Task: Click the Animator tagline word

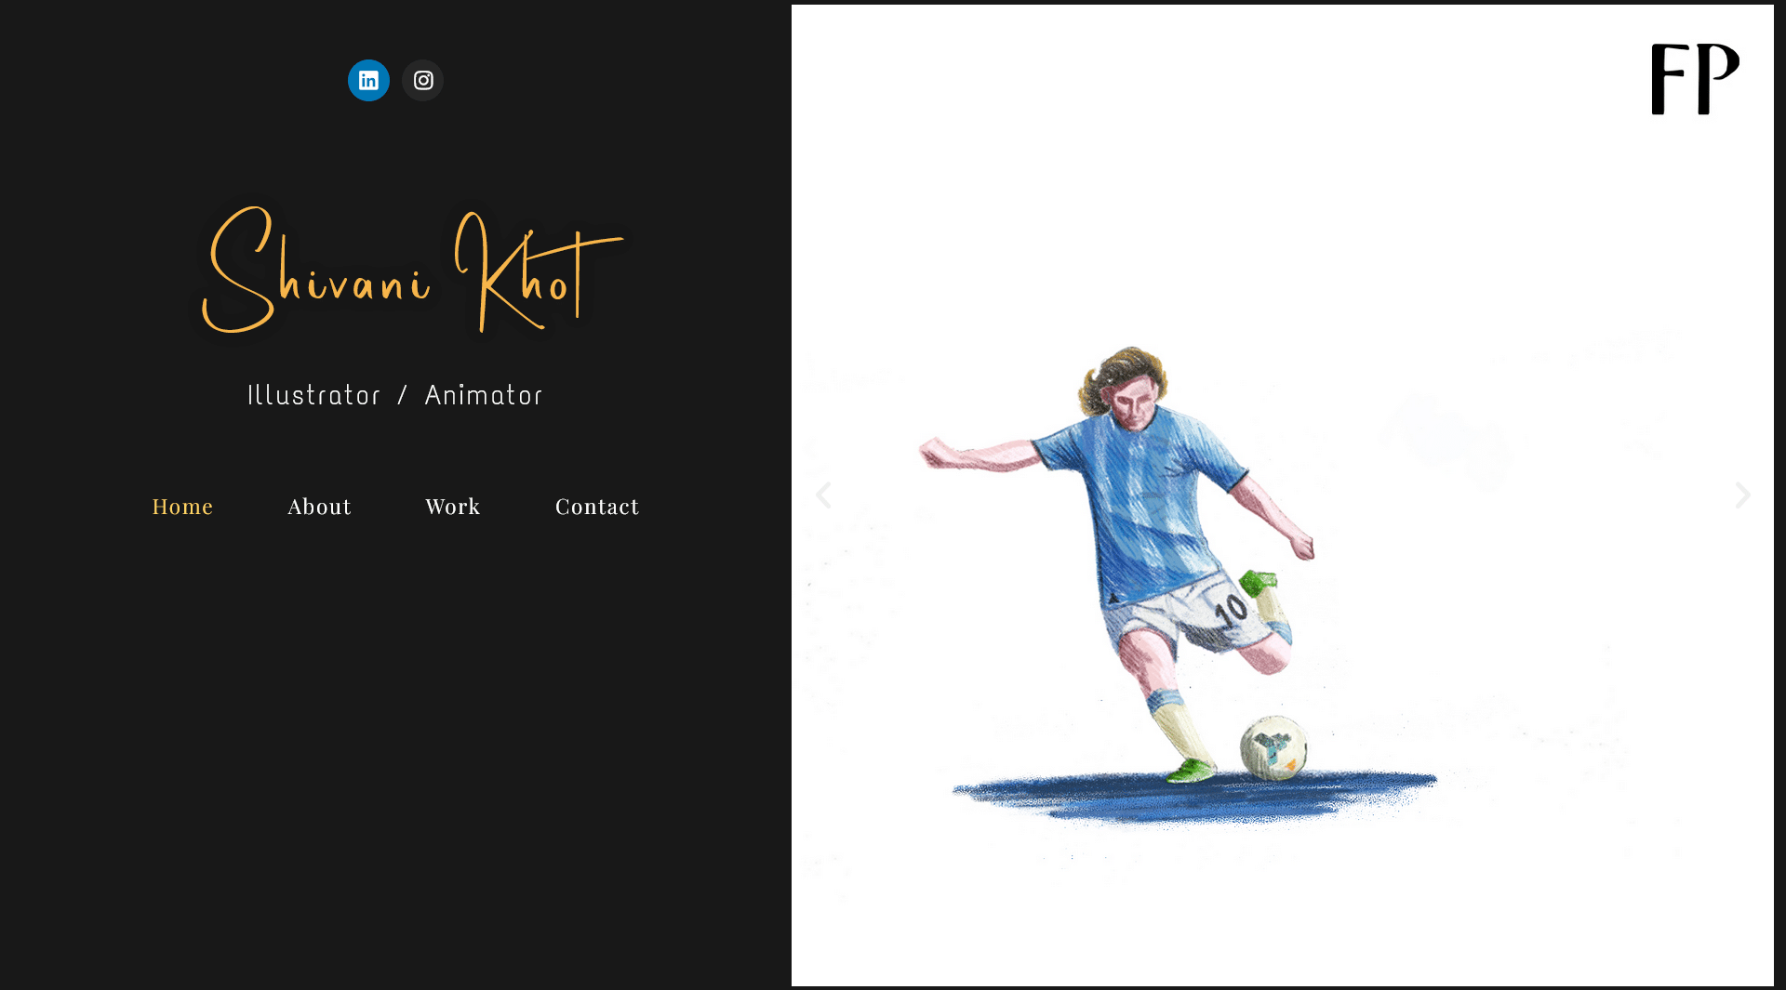Action: pyautogui.click(x=484, y=396)
